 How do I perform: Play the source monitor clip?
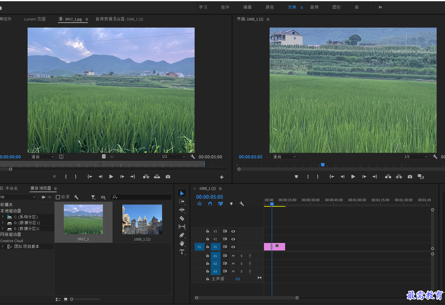click(x=111, y=177)
